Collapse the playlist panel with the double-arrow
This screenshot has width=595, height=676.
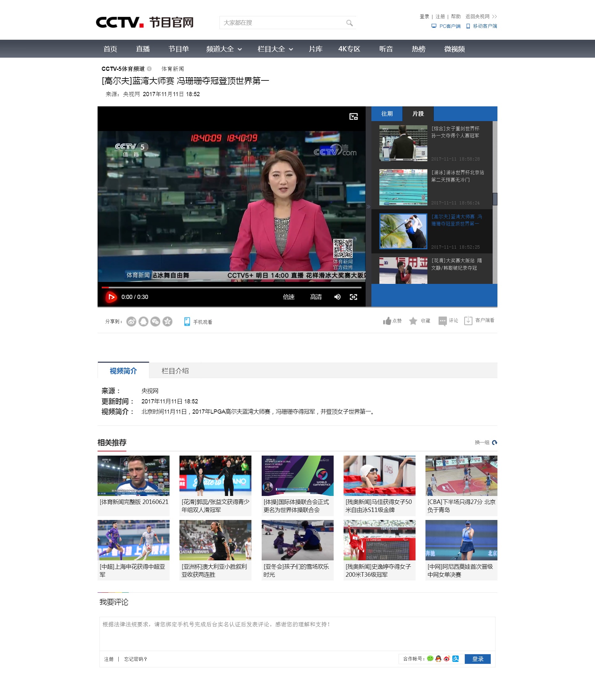point(369,207)
